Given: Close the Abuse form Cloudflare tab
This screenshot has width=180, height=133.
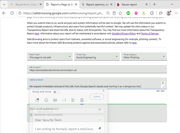Looking at the screenshot, I should (x=41, y=4).
